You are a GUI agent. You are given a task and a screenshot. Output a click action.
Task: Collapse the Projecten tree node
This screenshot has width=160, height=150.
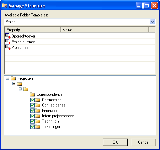7,78
